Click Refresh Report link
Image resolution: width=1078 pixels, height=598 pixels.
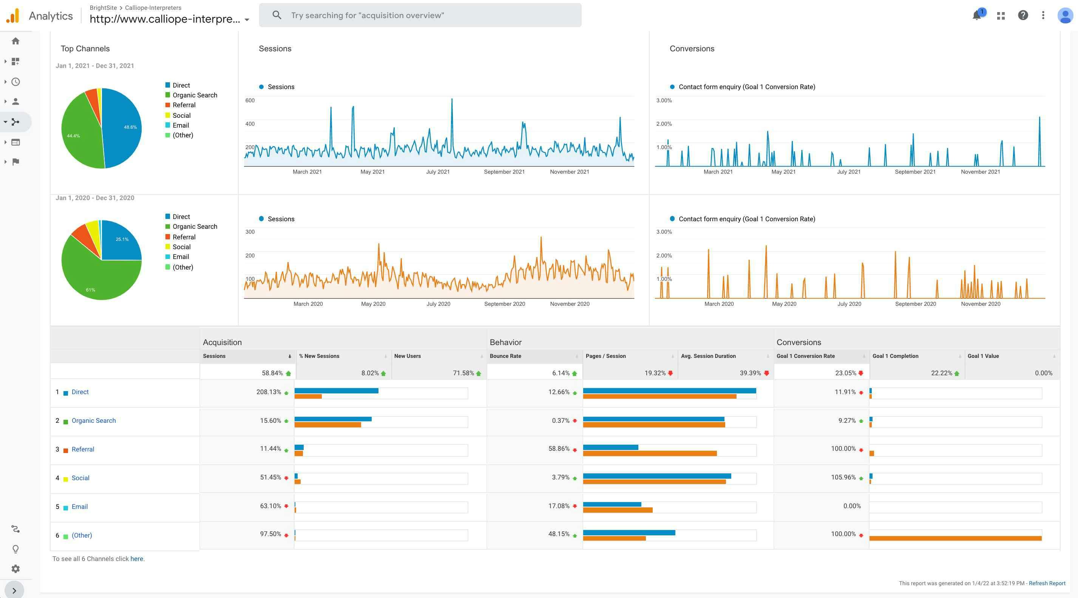pos(1047,583)
